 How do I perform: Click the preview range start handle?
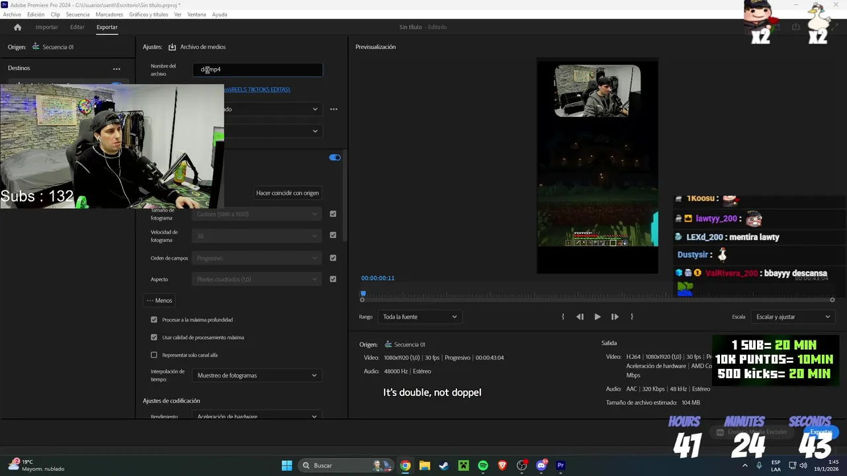point(362,300)
